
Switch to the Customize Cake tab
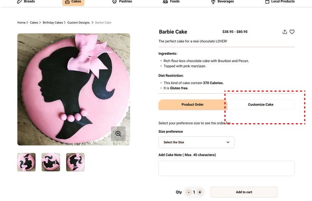(x=261, y=105)
